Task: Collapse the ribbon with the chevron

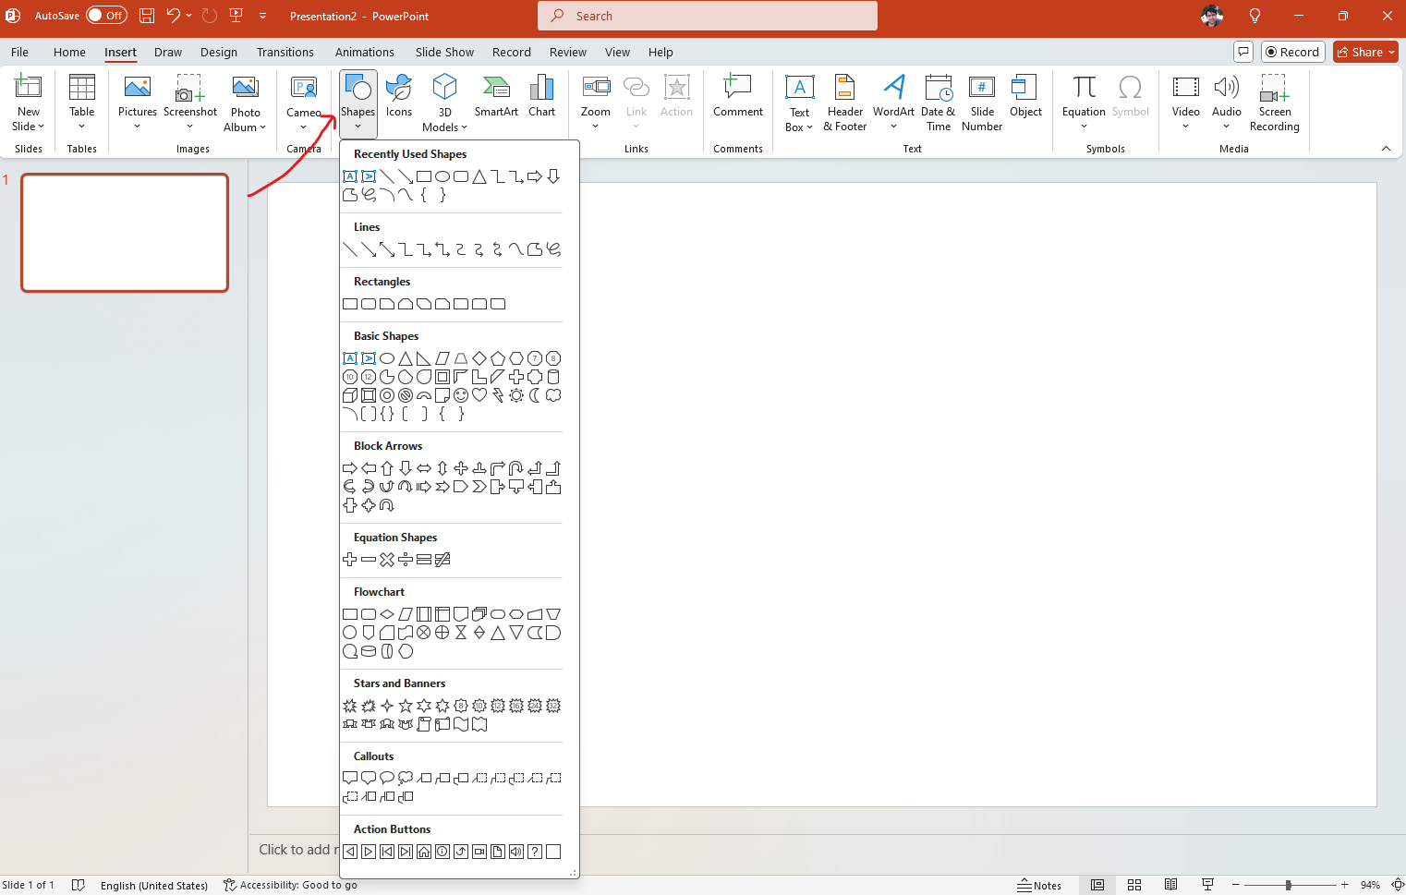Action: (1386, 148)
